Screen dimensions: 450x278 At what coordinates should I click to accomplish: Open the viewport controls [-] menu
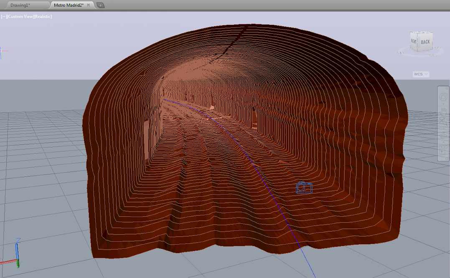point(4,17)
